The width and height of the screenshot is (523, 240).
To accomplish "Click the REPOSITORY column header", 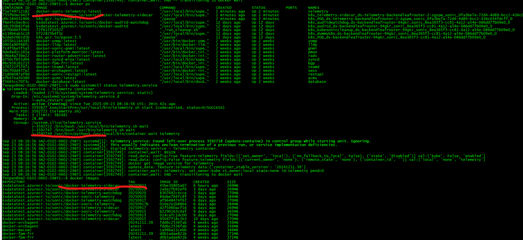I will (x=14, y=182).
